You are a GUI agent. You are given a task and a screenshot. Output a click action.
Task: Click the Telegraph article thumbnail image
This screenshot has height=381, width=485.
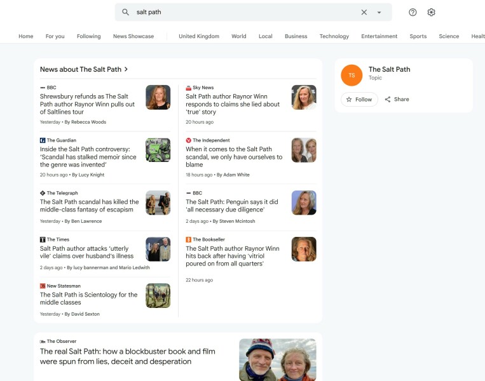[x=158, y=203]
